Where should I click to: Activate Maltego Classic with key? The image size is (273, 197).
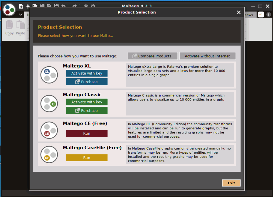tap(87, 102)
